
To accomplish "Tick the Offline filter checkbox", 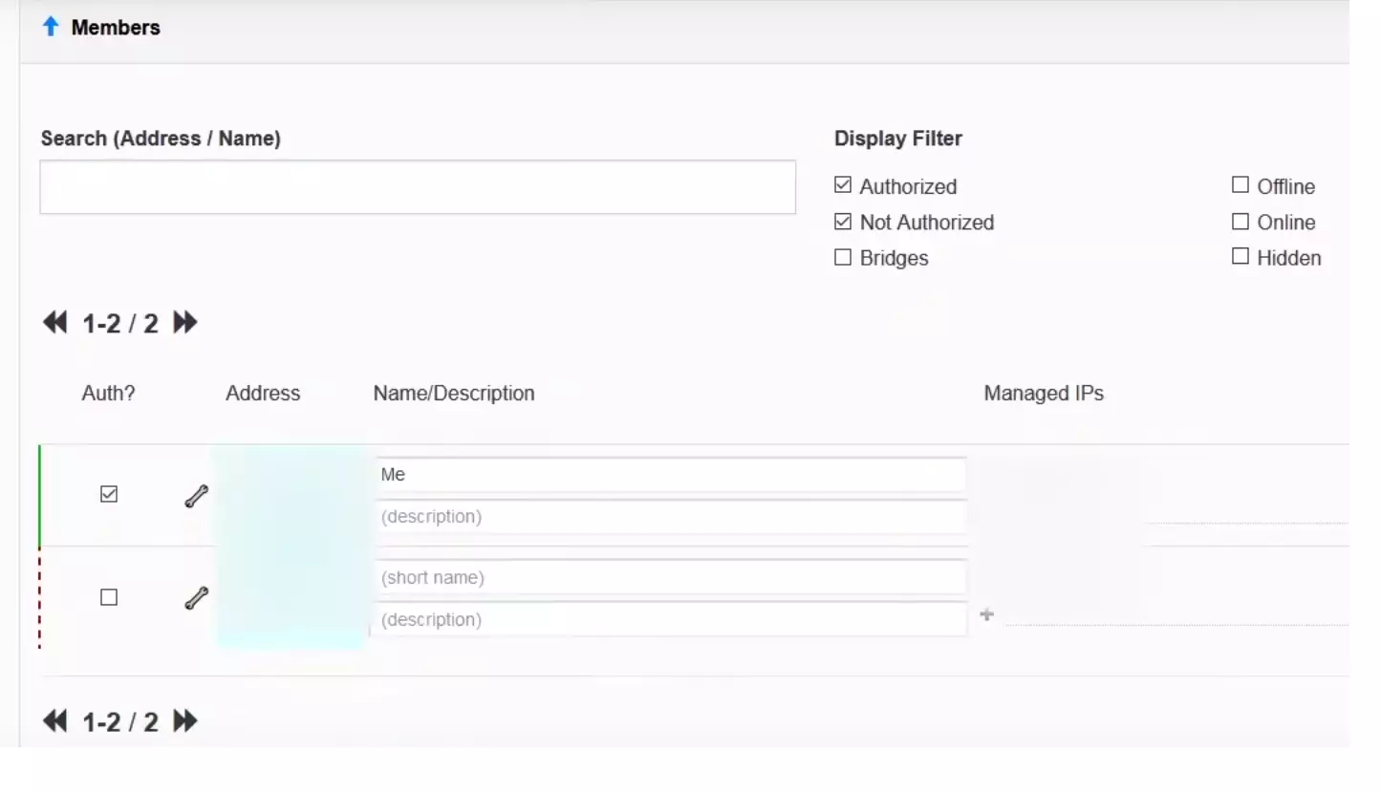I will click(x=1241, y=184).
